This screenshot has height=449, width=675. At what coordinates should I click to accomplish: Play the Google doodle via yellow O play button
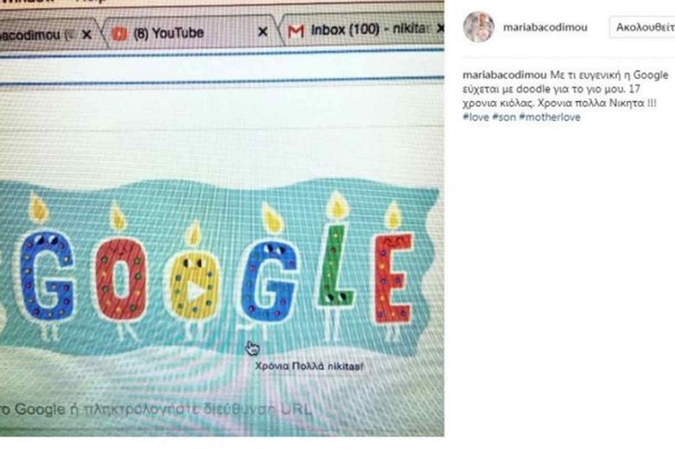pyautogui.click(x=196, y=292)
